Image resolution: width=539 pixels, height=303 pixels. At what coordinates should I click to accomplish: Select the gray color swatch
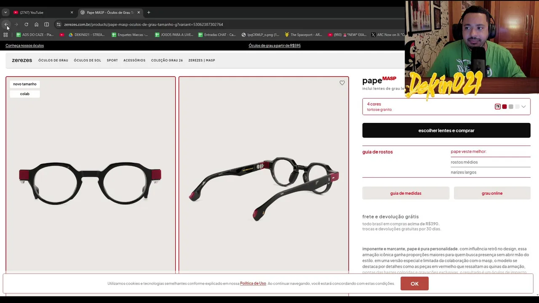pyautogui.click(x=511, y=107)
